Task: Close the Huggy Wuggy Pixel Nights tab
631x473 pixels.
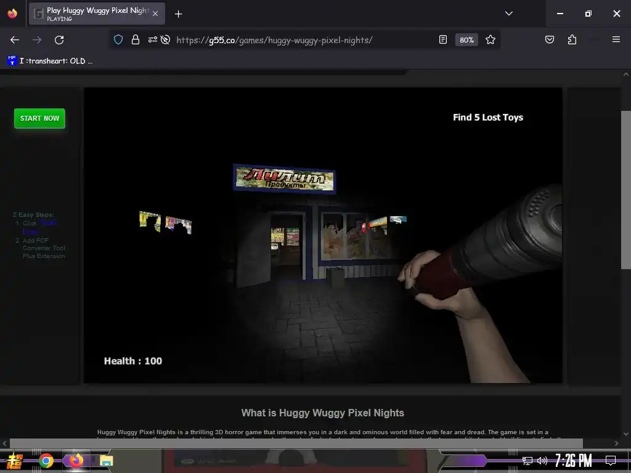Action: (x=155, y=14)
